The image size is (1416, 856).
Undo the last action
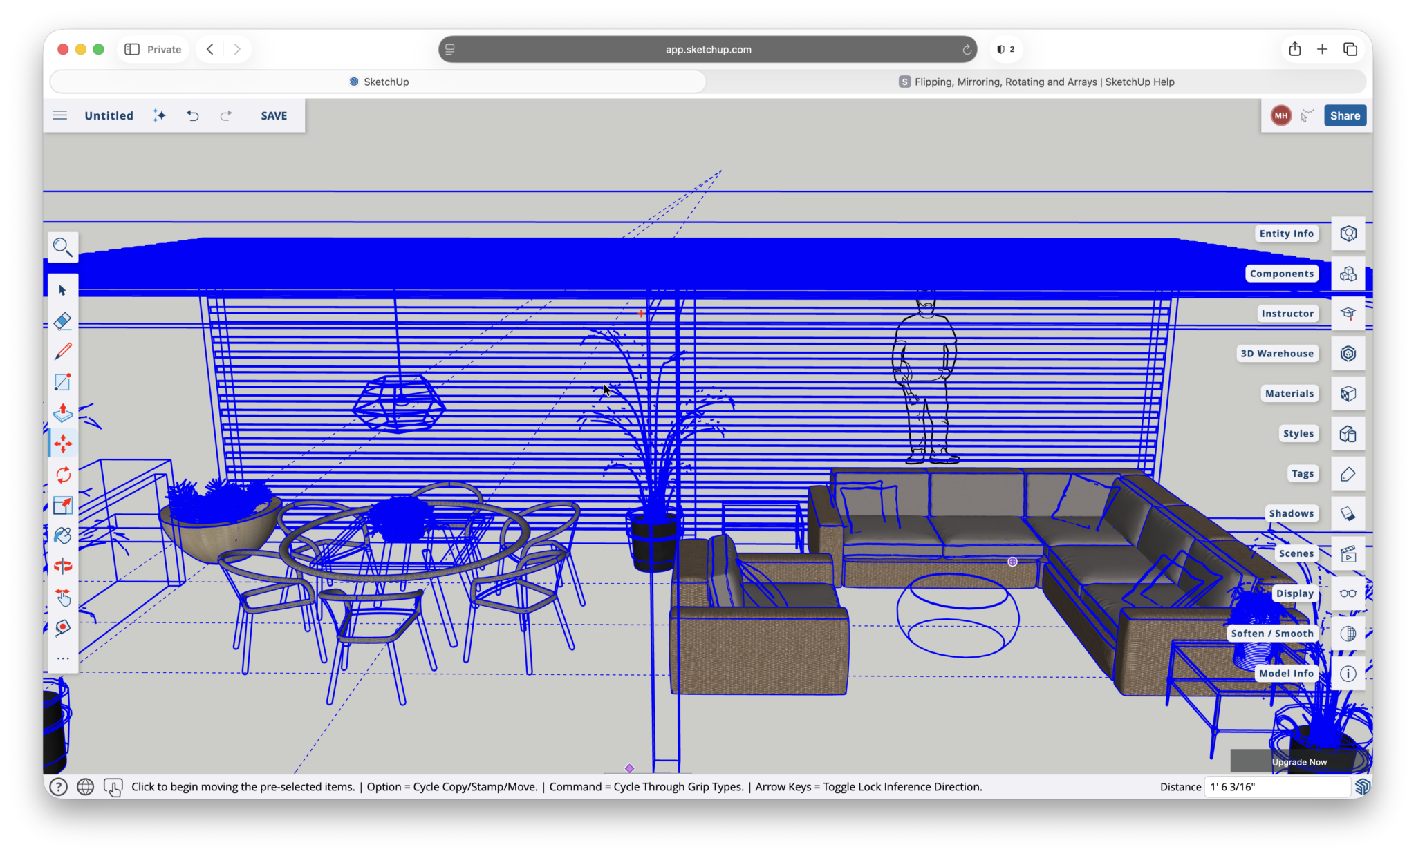pyautogui.click(x=193, y=115)
